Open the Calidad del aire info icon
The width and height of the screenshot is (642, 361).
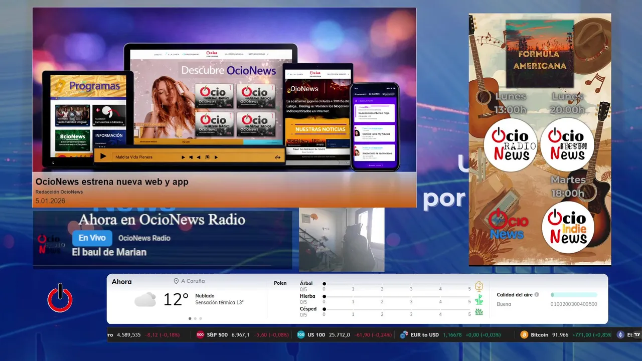click(x=537, y=295)
